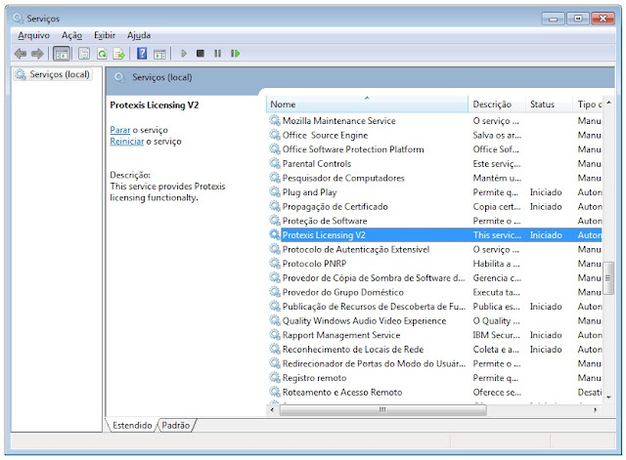Open the Ação menu
Screen dimensions: 626x460
pyautogui.click(x=71, y=35)
